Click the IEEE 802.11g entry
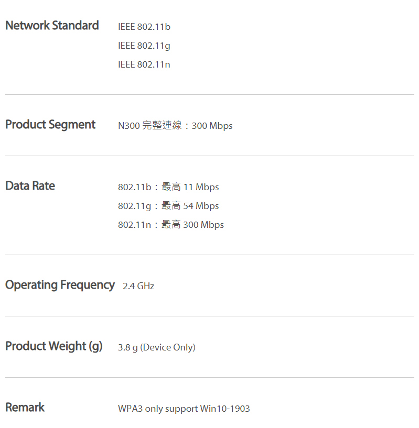Image resolution: width=419 pixels, height=428 pixels. (x=144, y=46)
